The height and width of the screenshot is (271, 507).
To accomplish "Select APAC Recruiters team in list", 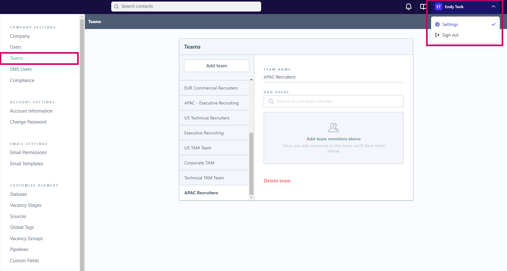I will click(214, 193).
